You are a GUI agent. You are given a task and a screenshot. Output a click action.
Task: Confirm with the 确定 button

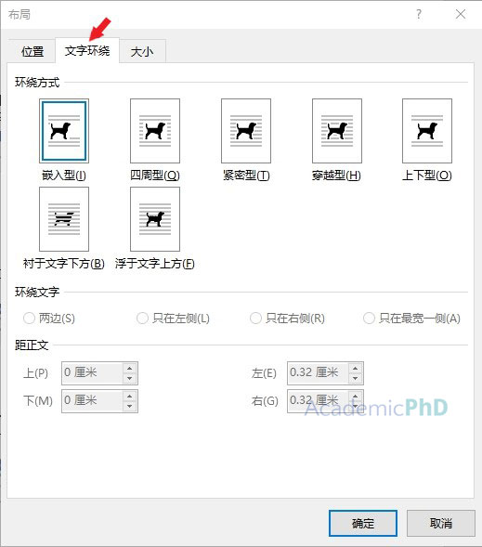(x=363, y=523)
